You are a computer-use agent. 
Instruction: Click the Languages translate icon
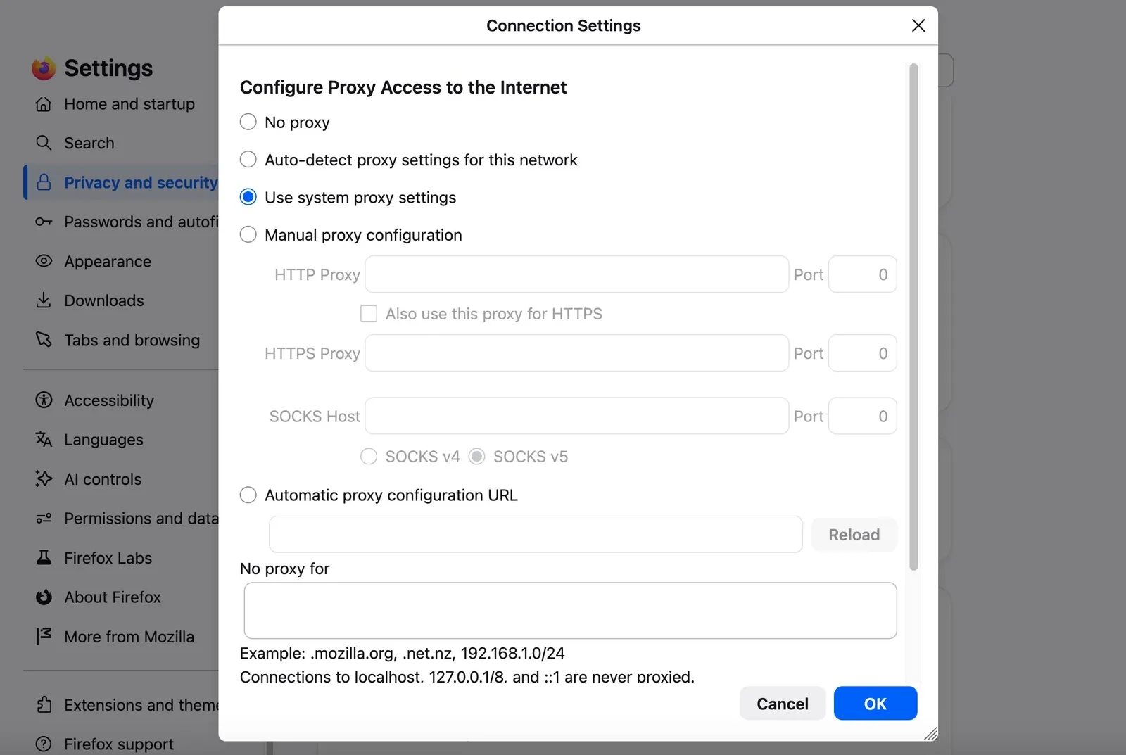[x=44, y=440]
